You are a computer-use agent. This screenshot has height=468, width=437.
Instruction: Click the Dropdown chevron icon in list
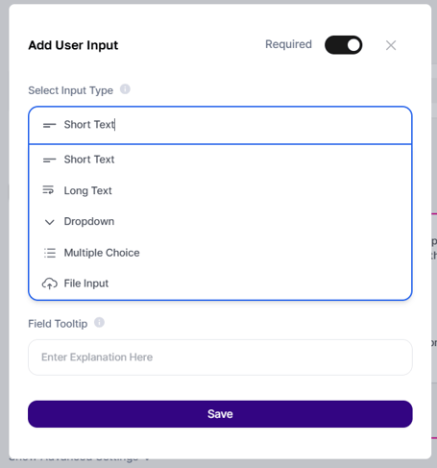pyautogui.click(x=49, y=222)
